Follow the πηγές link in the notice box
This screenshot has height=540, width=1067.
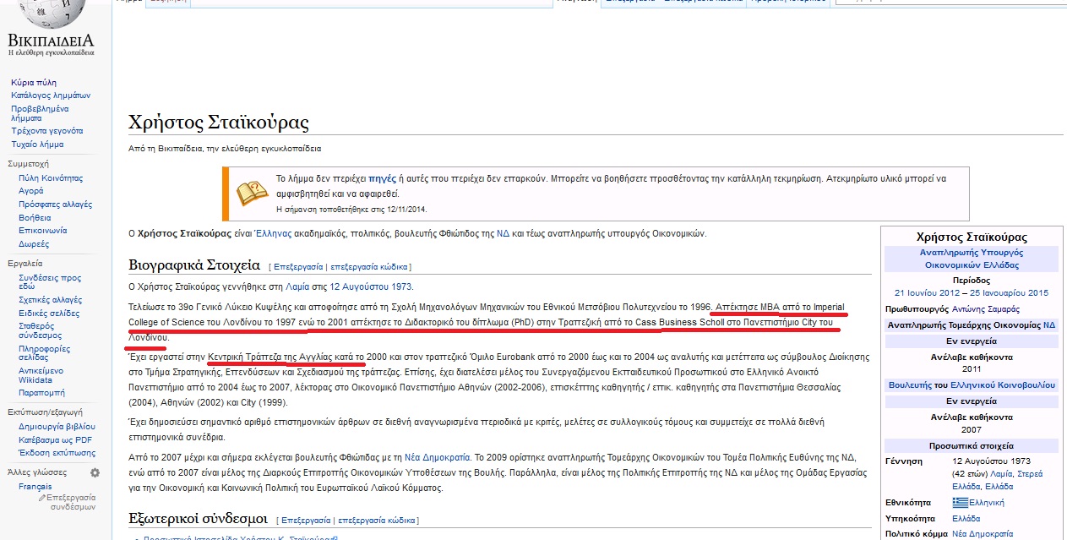(382, 179)
